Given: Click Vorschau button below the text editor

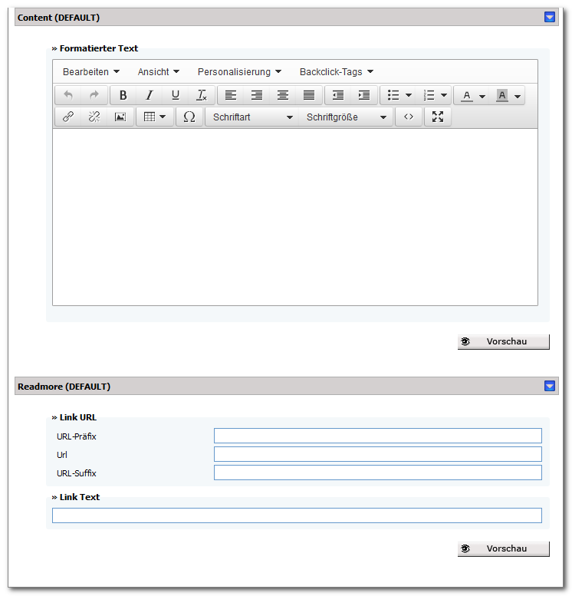Looking at the screenshot, I should 504,341.
